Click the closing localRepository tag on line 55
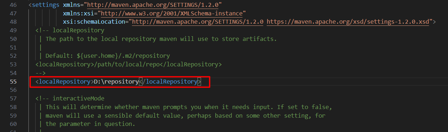The image size is (448, 132). coord(170,82)
